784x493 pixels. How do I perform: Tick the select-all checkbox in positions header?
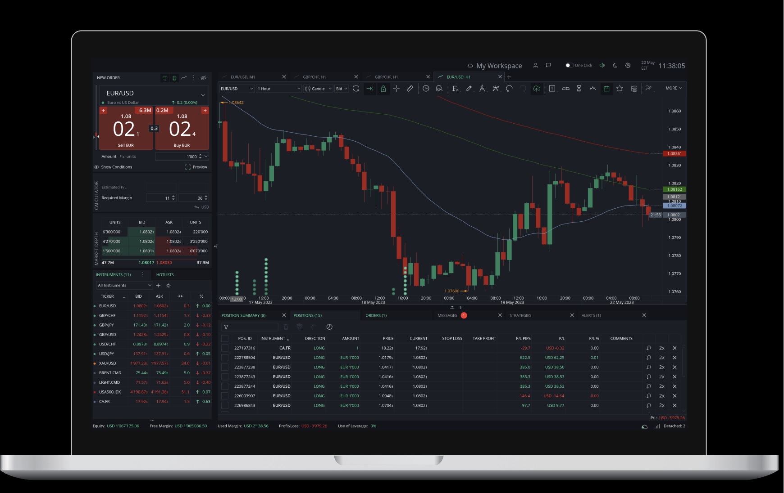(x=225, y=338)
